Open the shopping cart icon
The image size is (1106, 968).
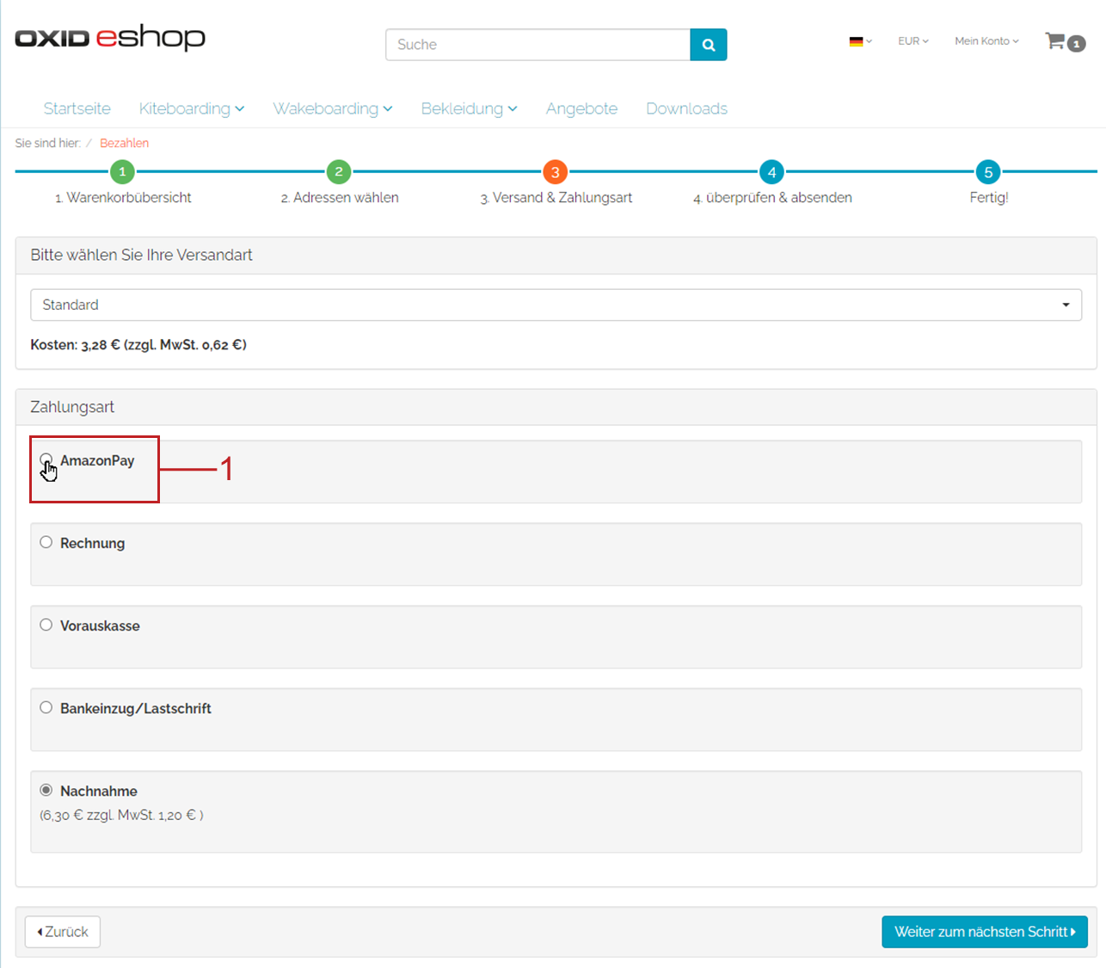[x=1063, y=41]
